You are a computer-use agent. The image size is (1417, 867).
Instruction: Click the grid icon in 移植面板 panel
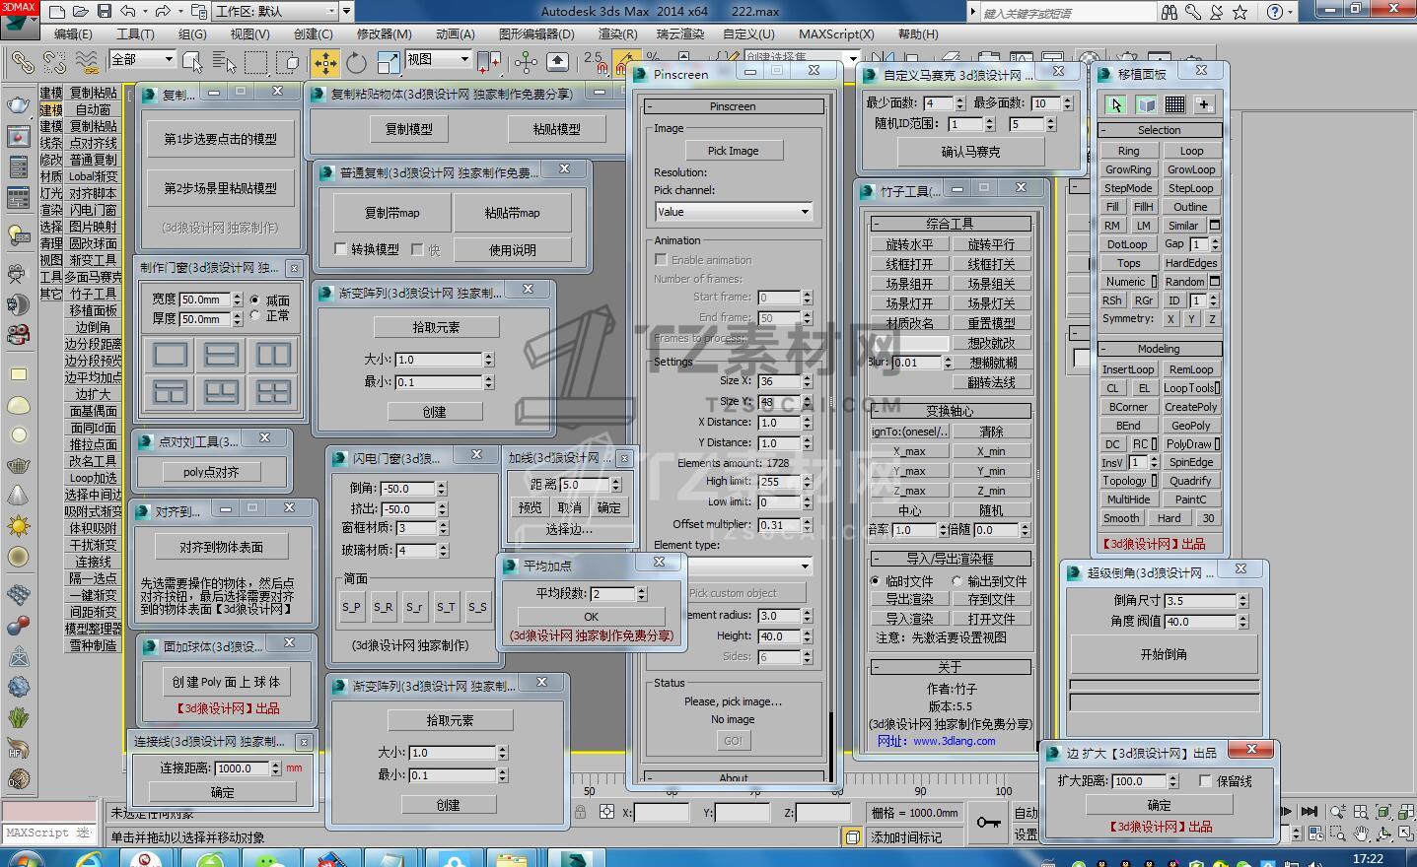point(1174,104)
